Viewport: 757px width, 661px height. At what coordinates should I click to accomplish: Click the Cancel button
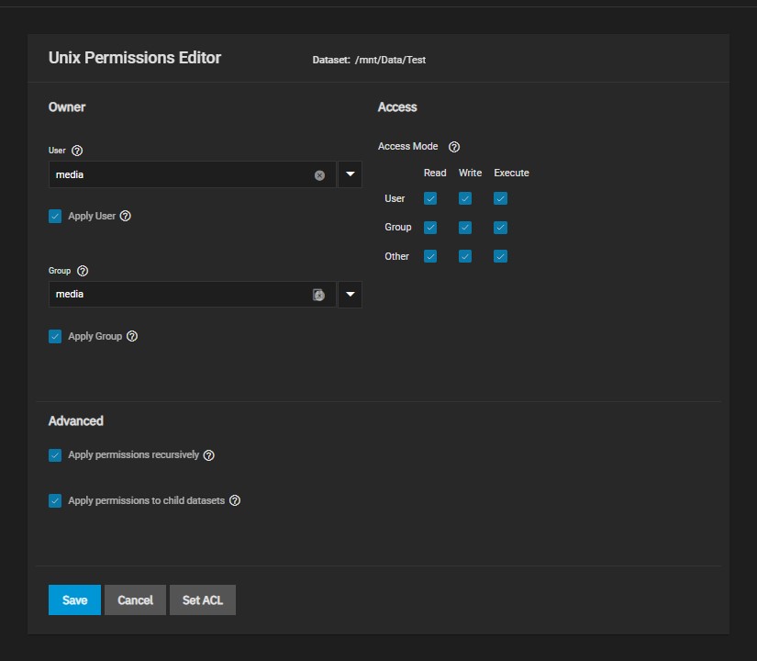tap(135, 600)
